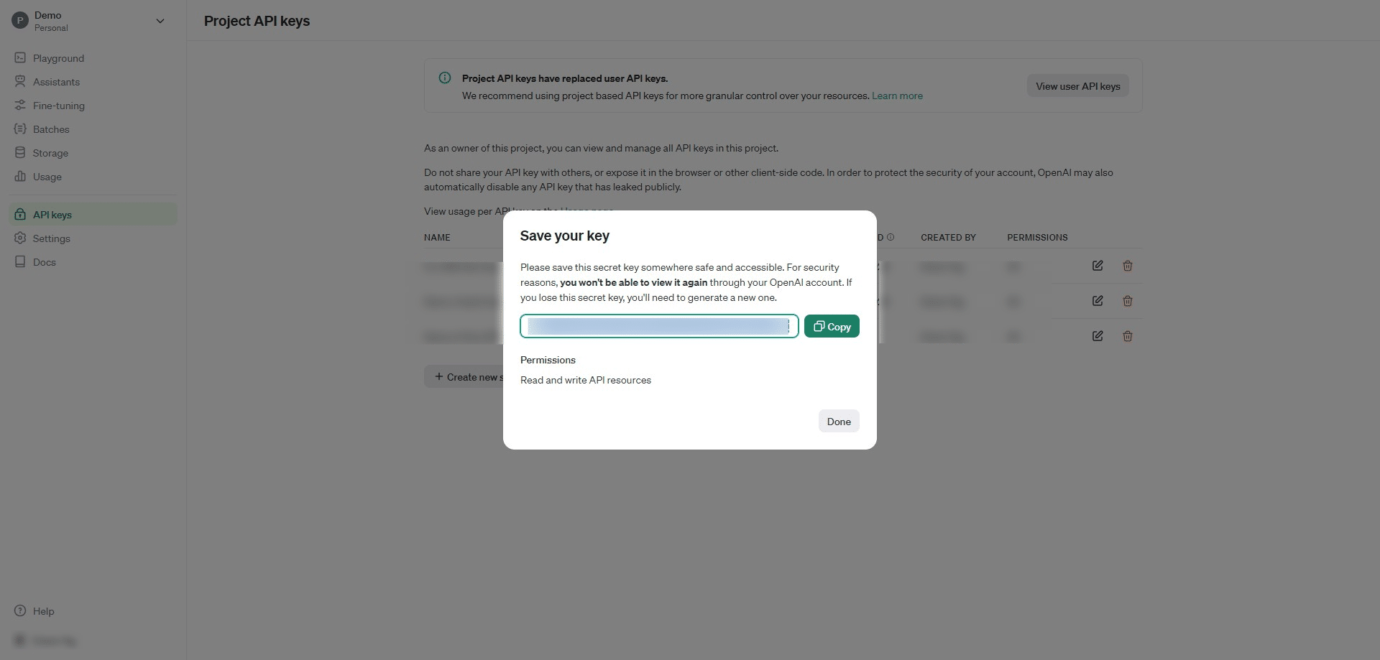Click the API keys lock icon
The width and height of the screenshot is (1380, 660).
[20, 214]
